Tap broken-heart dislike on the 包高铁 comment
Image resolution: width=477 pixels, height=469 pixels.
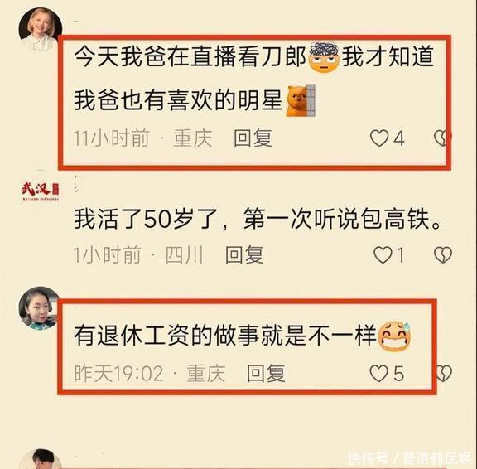tap(443, 255)
